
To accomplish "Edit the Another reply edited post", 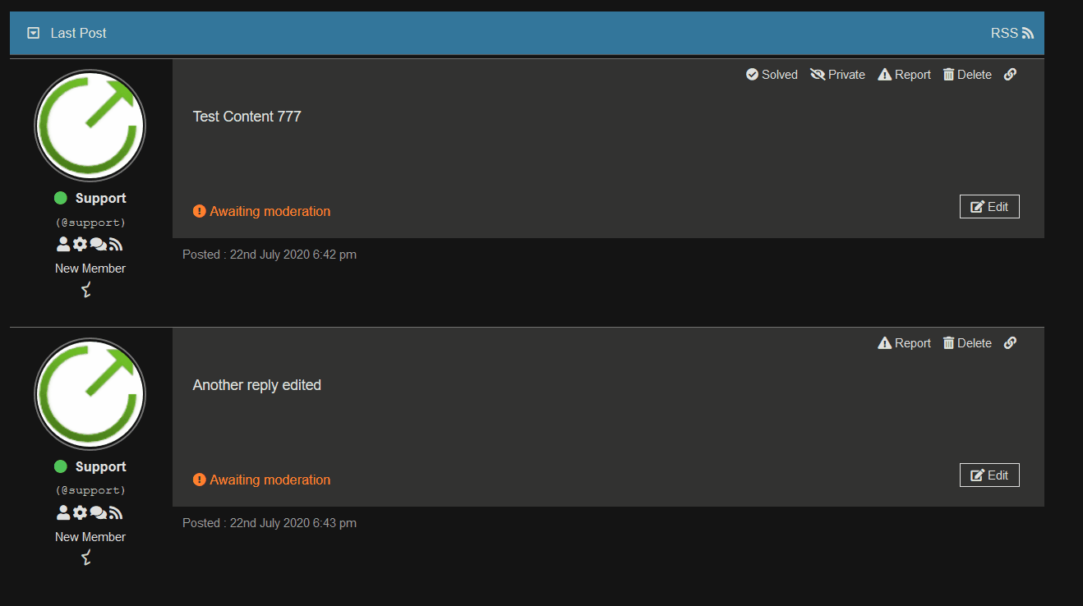I will (x=989, y=475).
